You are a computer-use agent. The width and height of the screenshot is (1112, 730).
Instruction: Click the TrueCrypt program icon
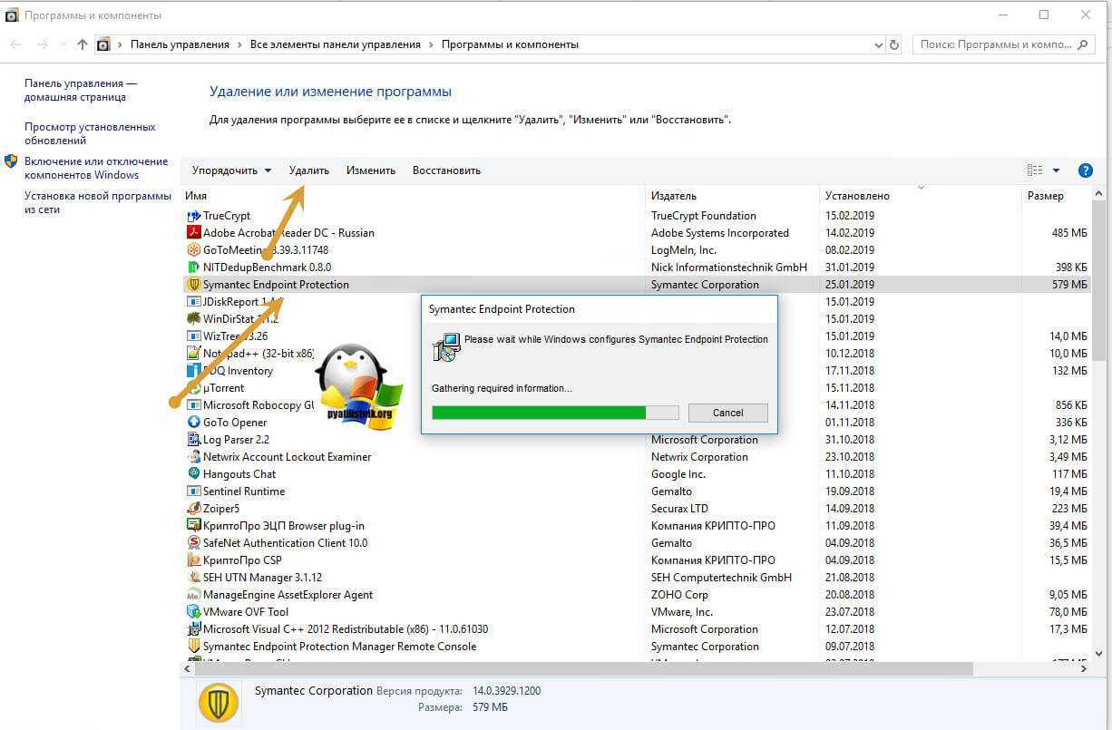click(193, 216)
